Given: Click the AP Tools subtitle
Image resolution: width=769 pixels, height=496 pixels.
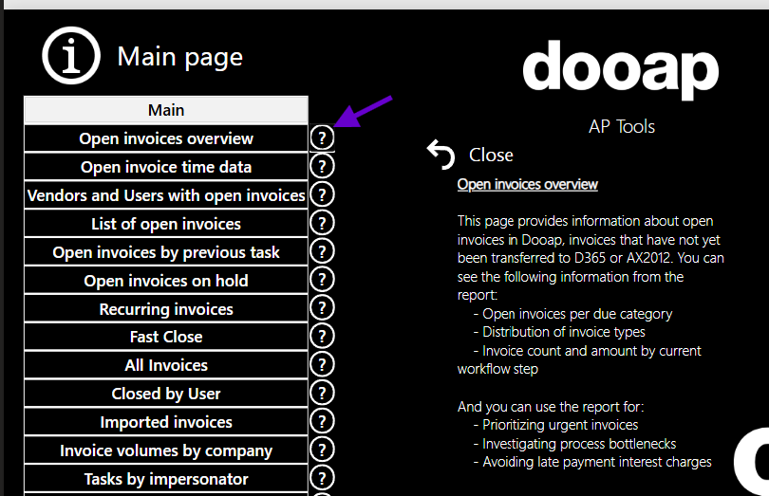Looking at the screenshot, I should tap(622, 126).
